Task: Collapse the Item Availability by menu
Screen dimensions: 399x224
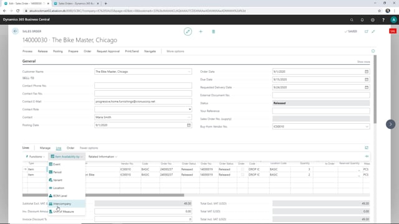Action: 67,157
